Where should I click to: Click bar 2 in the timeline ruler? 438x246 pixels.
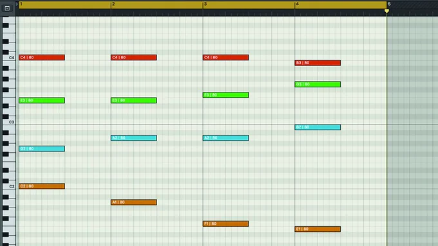click(x=113, y=4)
